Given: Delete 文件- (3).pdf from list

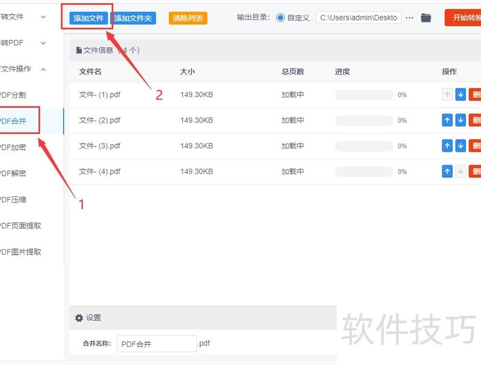Looking at the screenshot, I should pos(475,146).
